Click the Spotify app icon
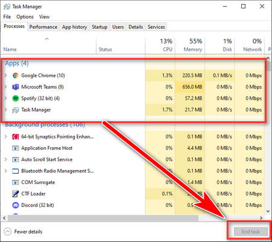 pyautogui.click(x=16, y=98)
